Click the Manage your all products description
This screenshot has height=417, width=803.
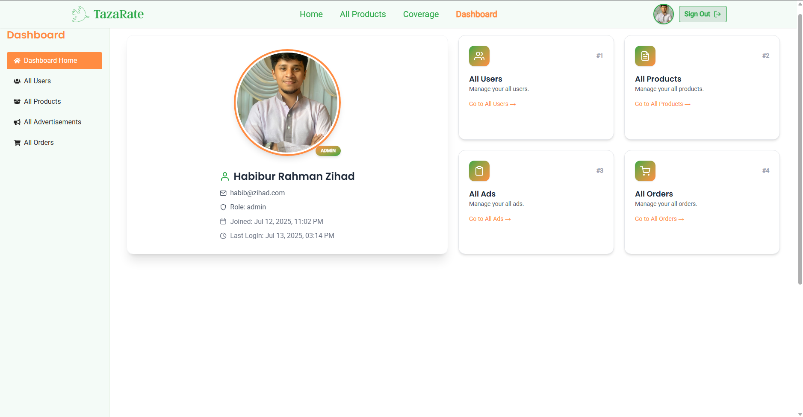[669, 89]
